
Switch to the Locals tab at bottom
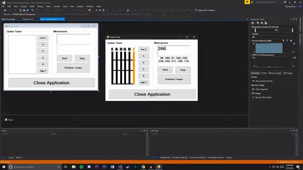11,157
